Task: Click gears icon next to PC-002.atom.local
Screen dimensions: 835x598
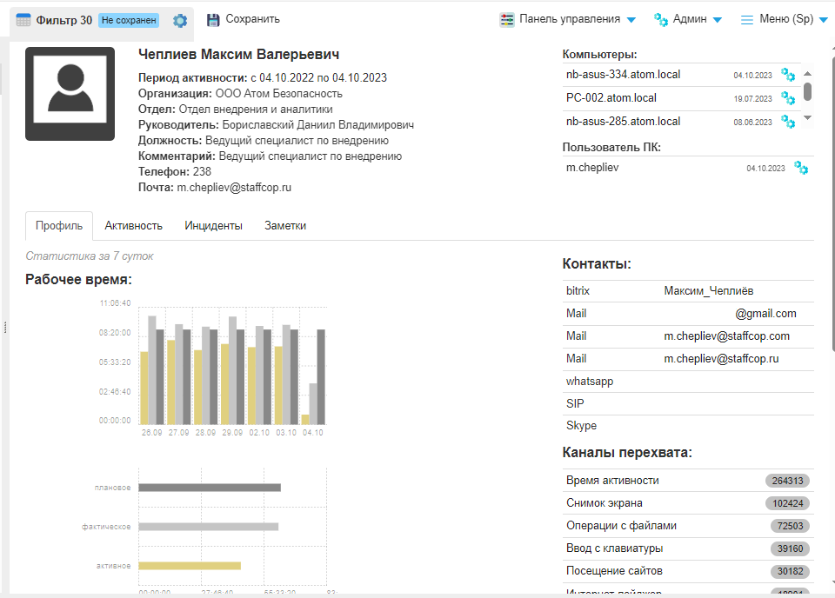Action: [788, 98]
